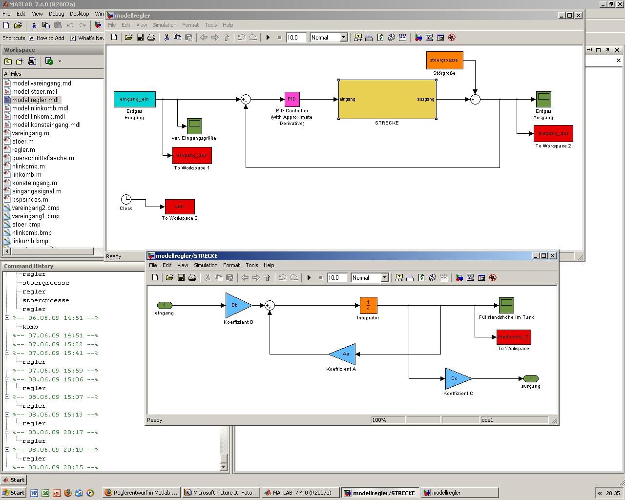Open MATLAB Desktop menu

pos(79,14)
